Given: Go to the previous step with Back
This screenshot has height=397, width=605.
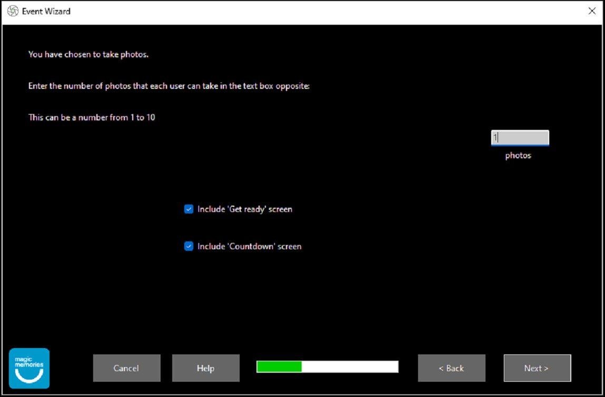Looking at the screenshot, I should click(451, 368).
